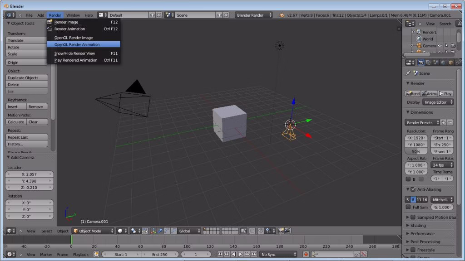Select the World properties globe tab

click(443, 63)
